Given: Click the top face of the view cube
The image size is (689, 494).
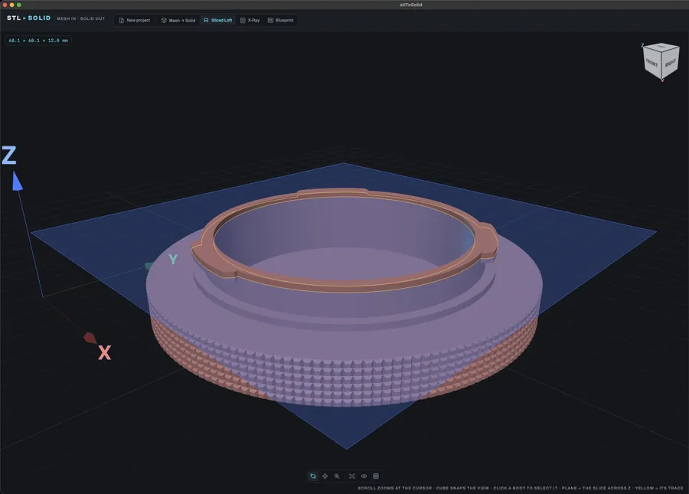Looking at the screenshot, I should [661, 46].
